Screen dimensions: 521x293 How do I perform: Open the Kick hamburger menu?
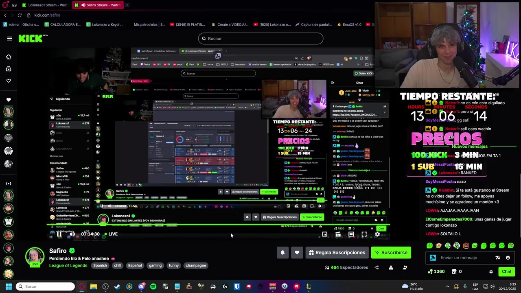[10, 39]
